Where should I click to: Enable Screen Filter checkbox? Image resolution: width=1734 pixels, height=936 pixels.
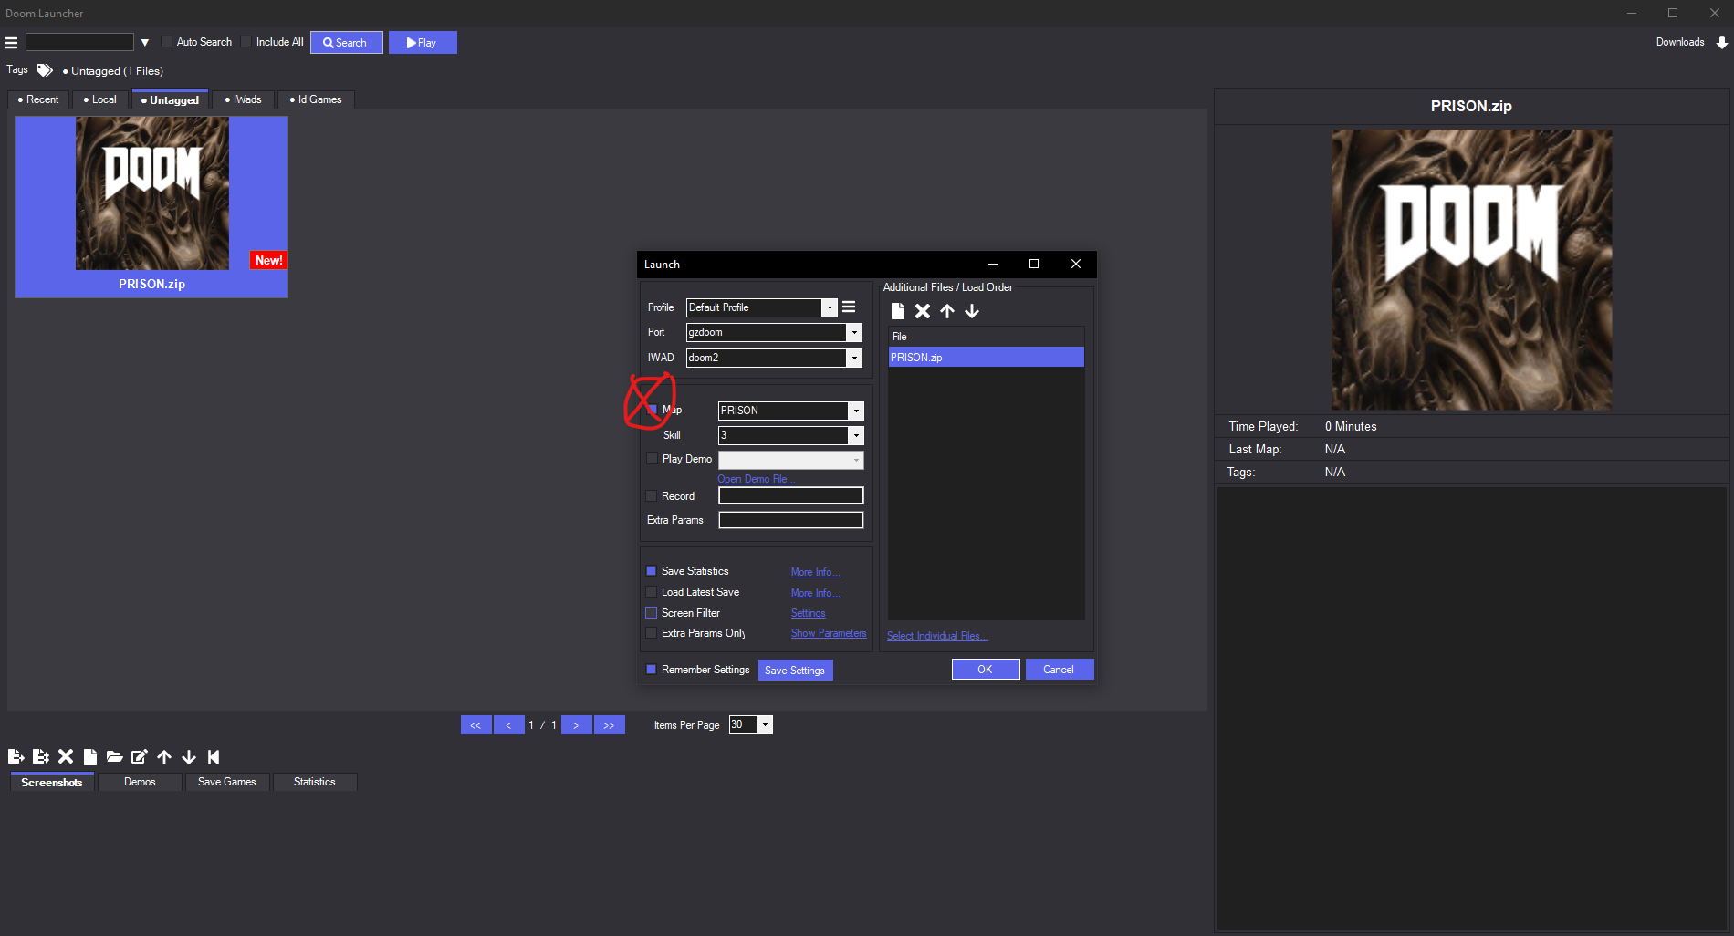coord(652,613)
